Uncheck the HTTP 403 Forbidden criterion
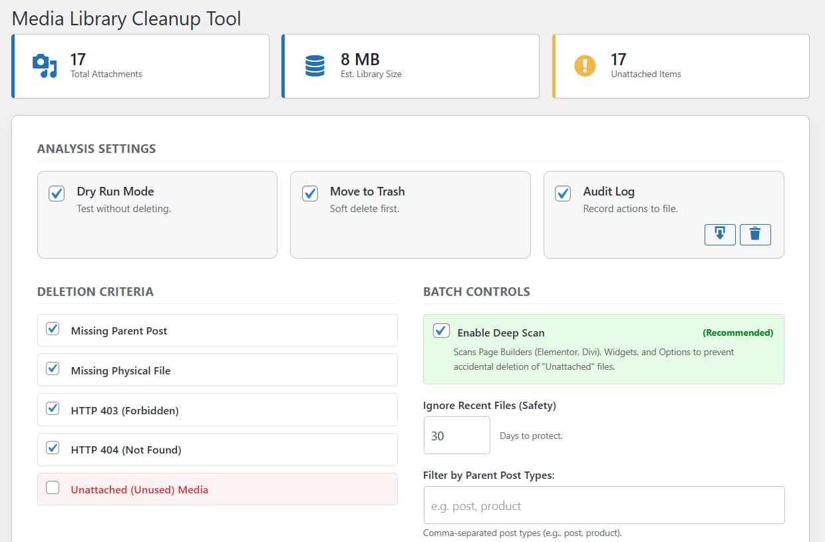Screen dimensions: 825x542 [x=52, y=408]
